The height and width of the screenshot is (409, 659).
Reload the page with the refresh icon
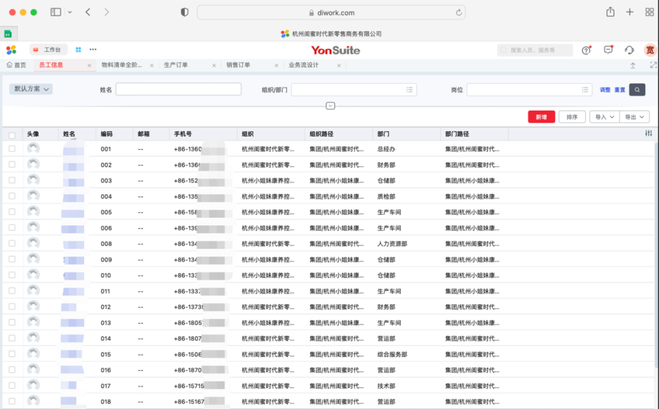[458, 13]
